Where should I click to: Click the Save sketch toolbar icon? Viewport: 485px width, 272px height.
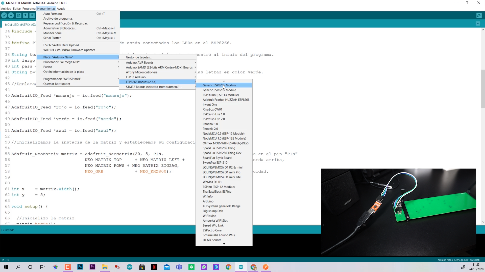click(x=32, y=15)
